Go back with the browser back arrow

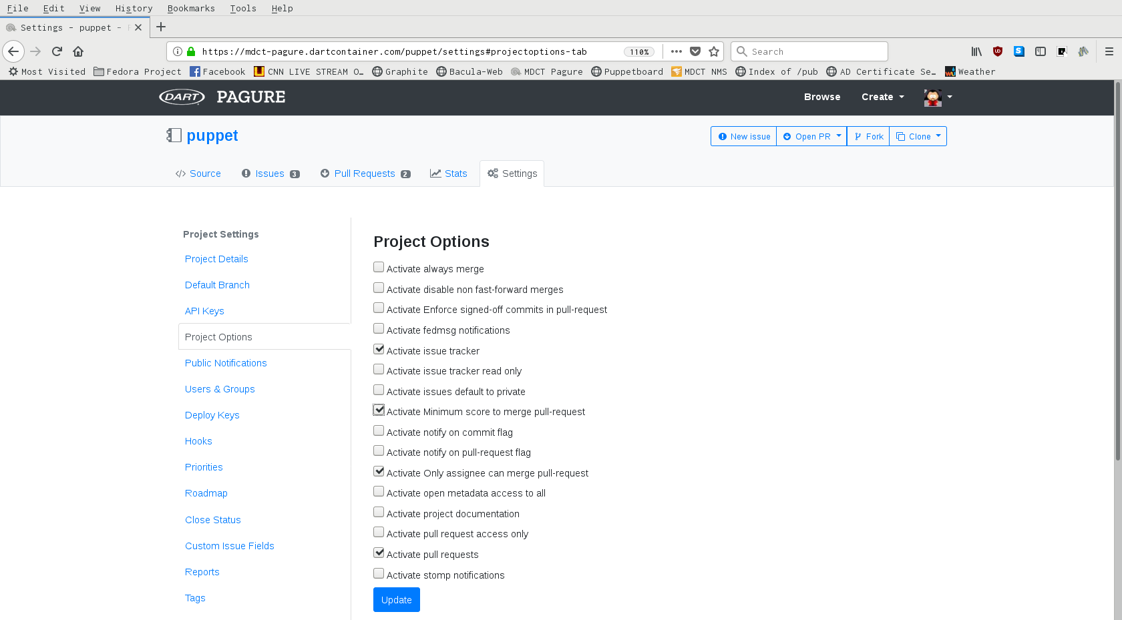(x=13, y=51)
